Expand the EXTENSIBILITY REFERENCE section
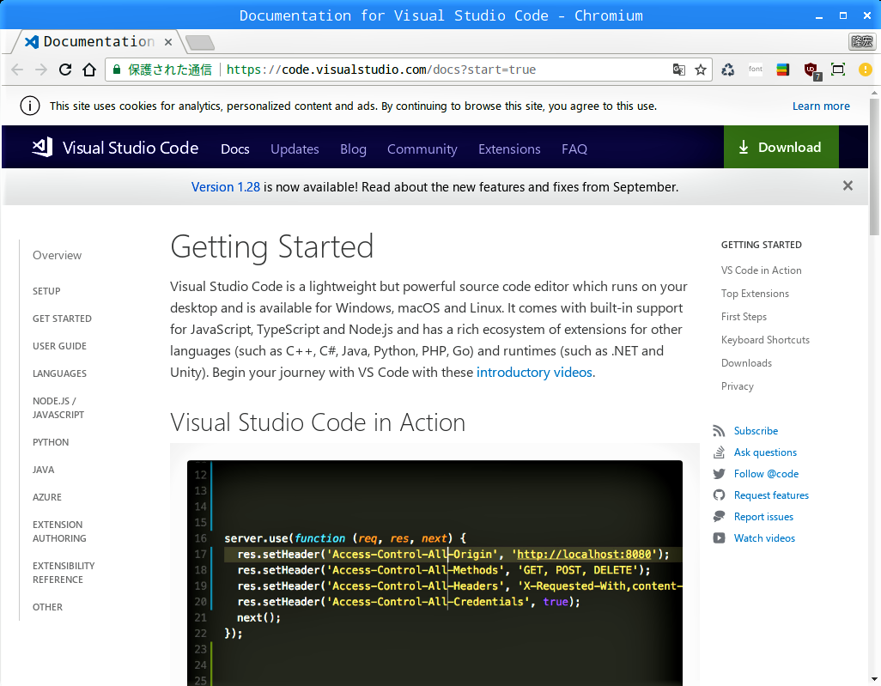This screenshot has height=686, width=881. pos(64,573)
